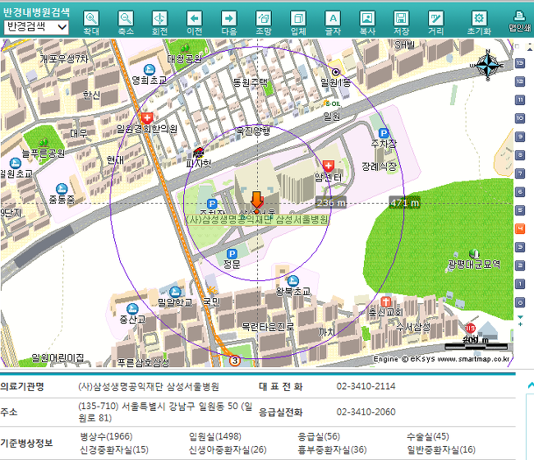
Task: Click the 충신교회 church icon
Action: click(385, 301)
